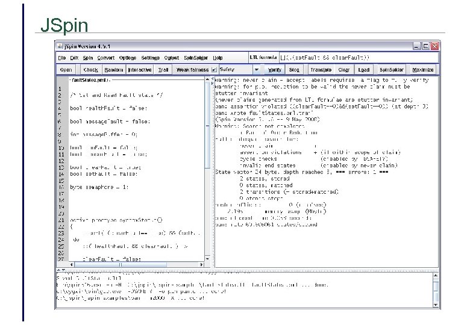Screen dimensions: 470x325
Task: Click the split-pane collapse arrows above message pane
Action: pos(61,270)
